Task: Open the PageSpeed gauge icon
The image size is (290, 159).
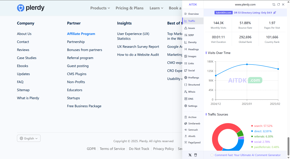Action: [186, 143]
